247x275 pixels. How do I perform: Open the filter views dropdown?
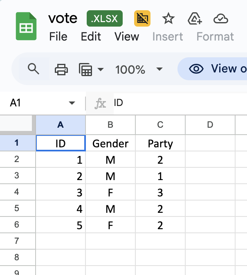point(91,69)
